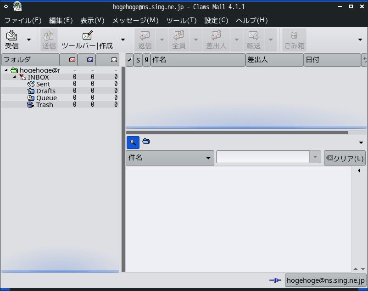Click the hogehoge@ns.sing.ne.jp account button
The width and height of the screenshot is (368, 291).
point(325,280)
